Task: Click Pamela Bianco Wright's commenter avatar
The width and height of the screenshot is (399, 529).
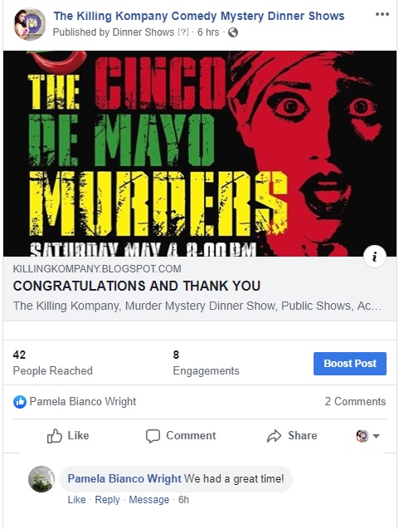Action: [41, 479]
